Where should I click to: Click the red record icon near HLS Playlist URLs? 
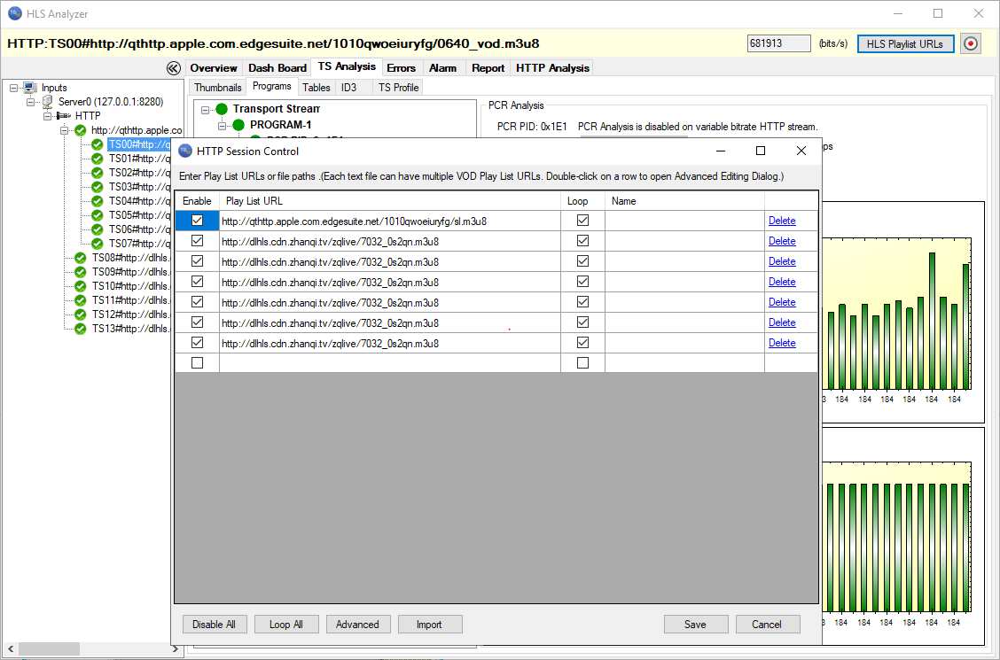[x=970, y=43]
